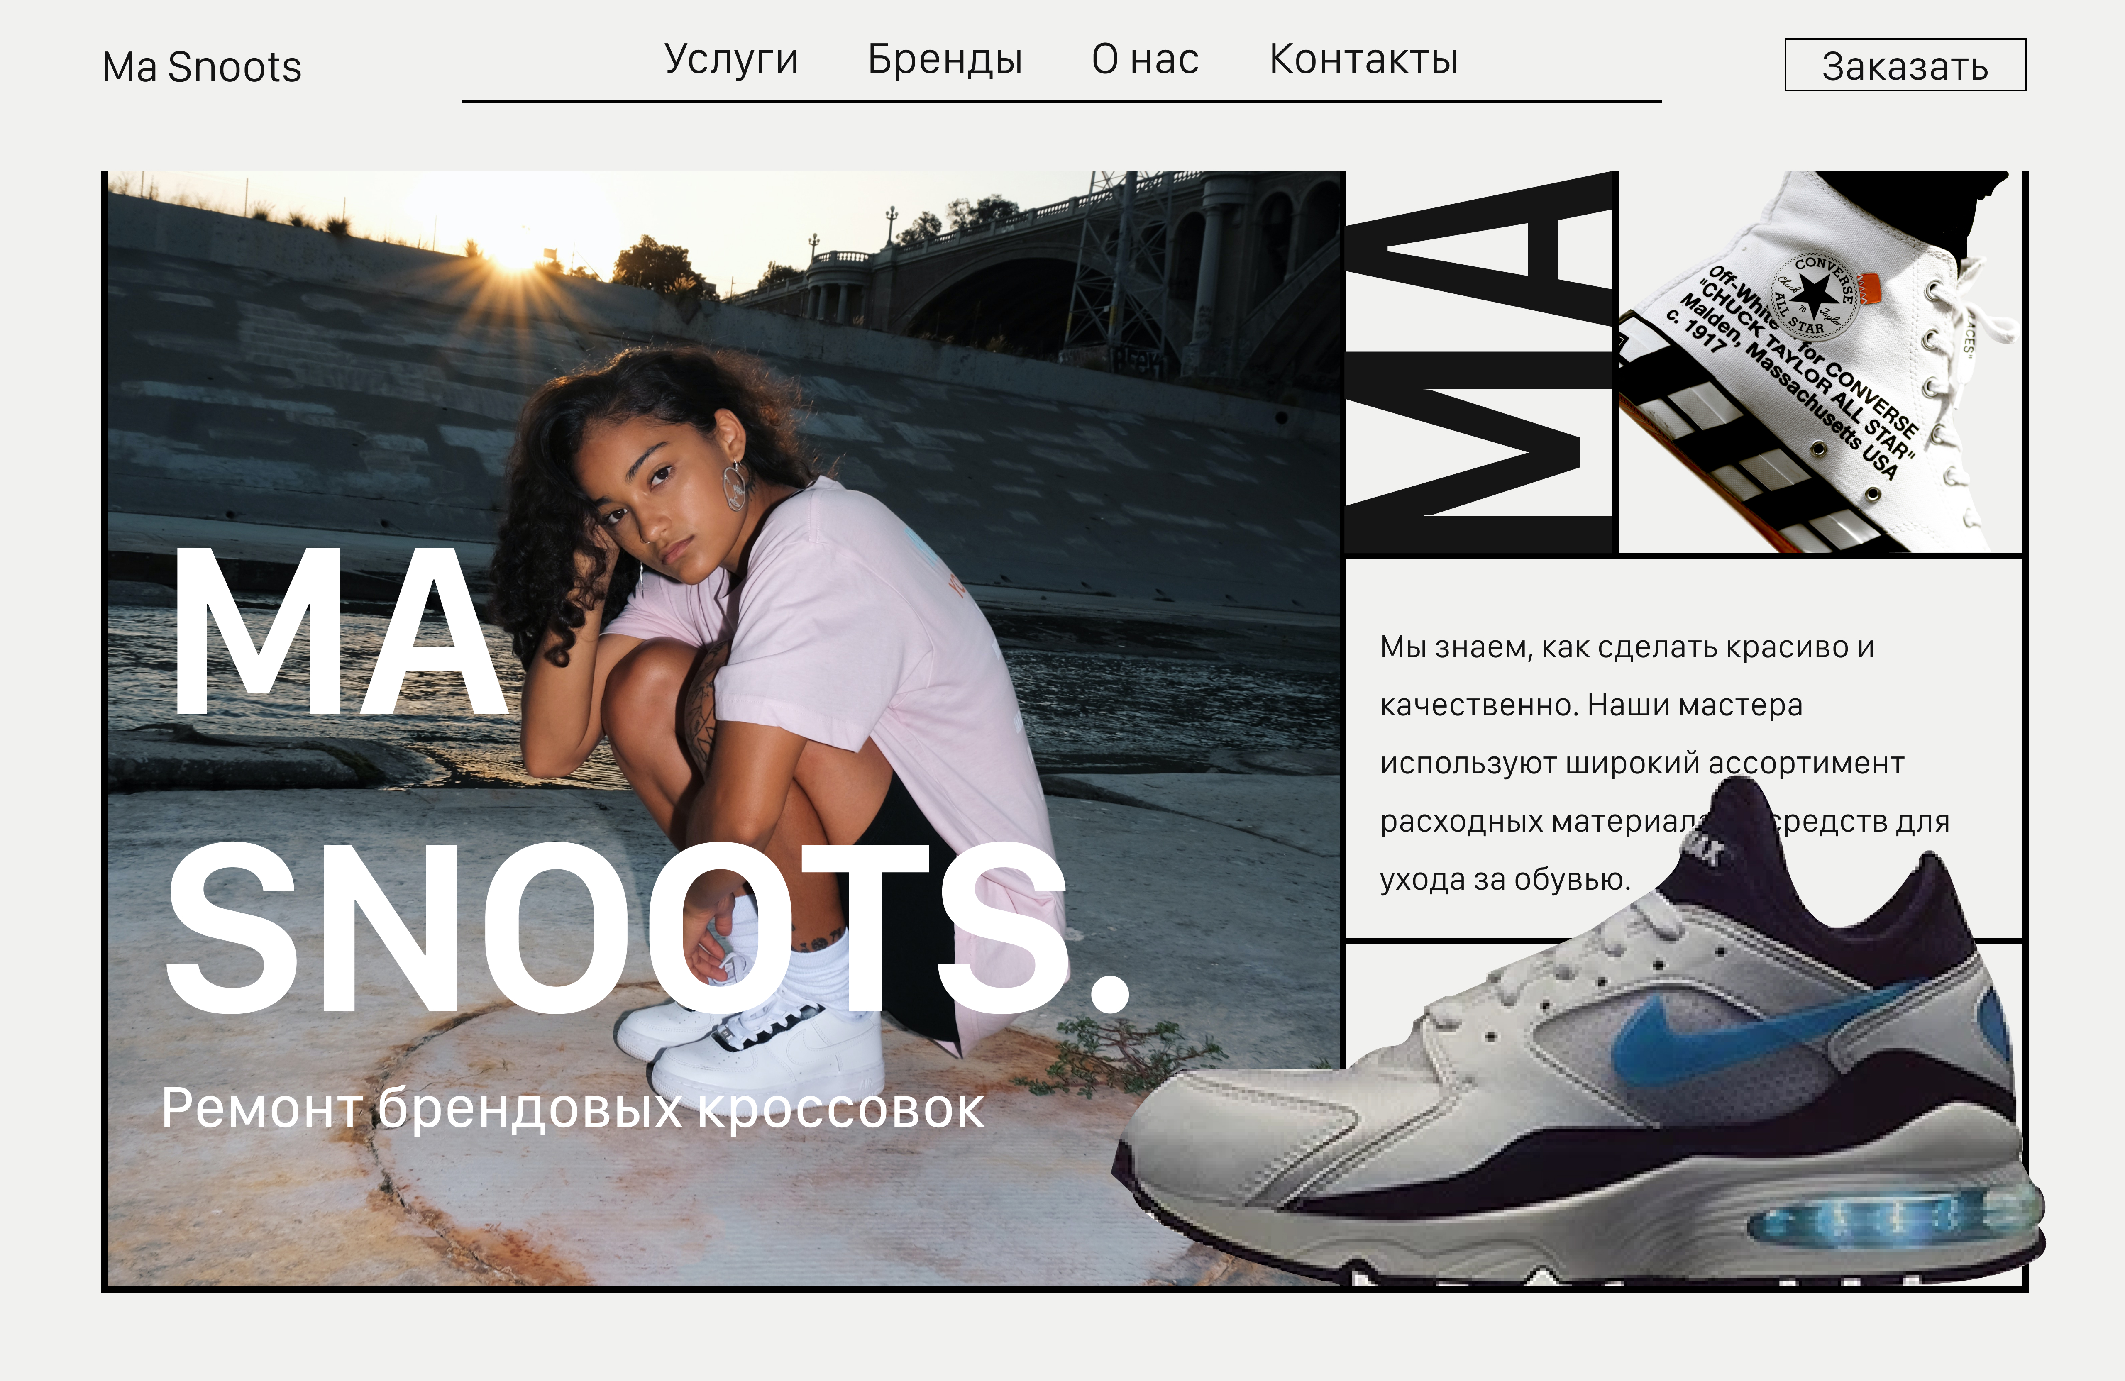Click the Ma Snoots logo text
The height and width of the screenshot is (1381, 2125).
pyautogui.click(x=202, y=67)
